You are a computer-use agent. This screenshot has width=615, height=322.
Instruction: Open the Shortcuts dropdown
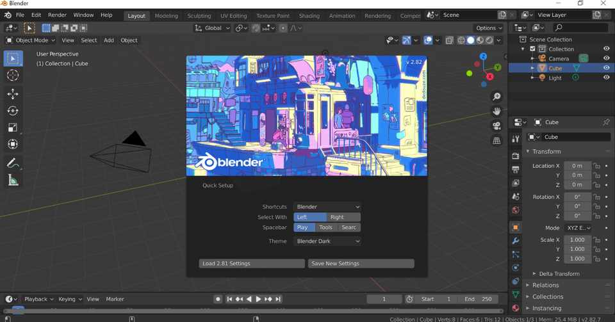pyautogui.click(x=327, y=207)
